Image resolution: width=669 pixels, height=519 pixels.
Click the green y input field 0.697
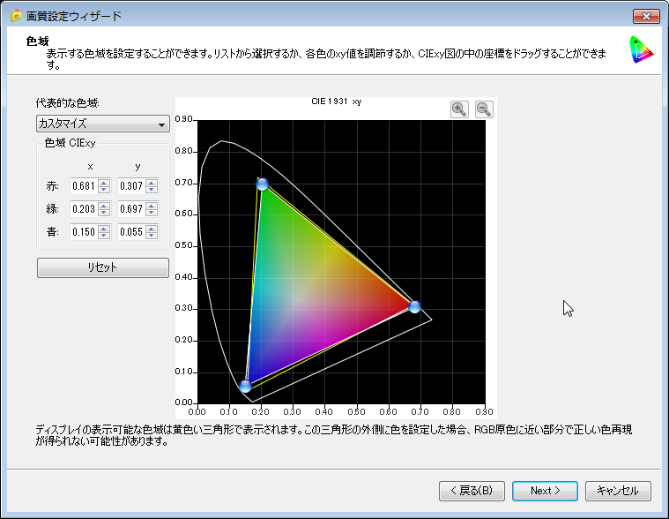[x=131, y=209]
